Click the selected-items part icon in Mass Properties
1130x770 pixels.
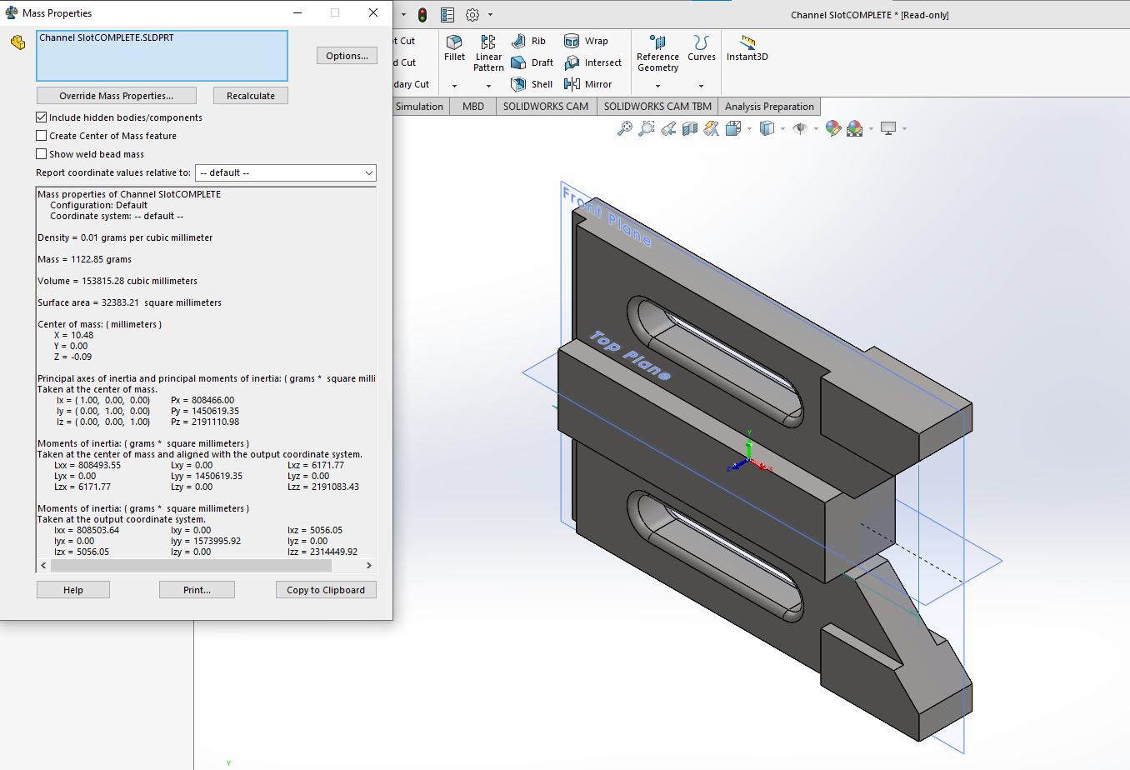click(17, 42)
